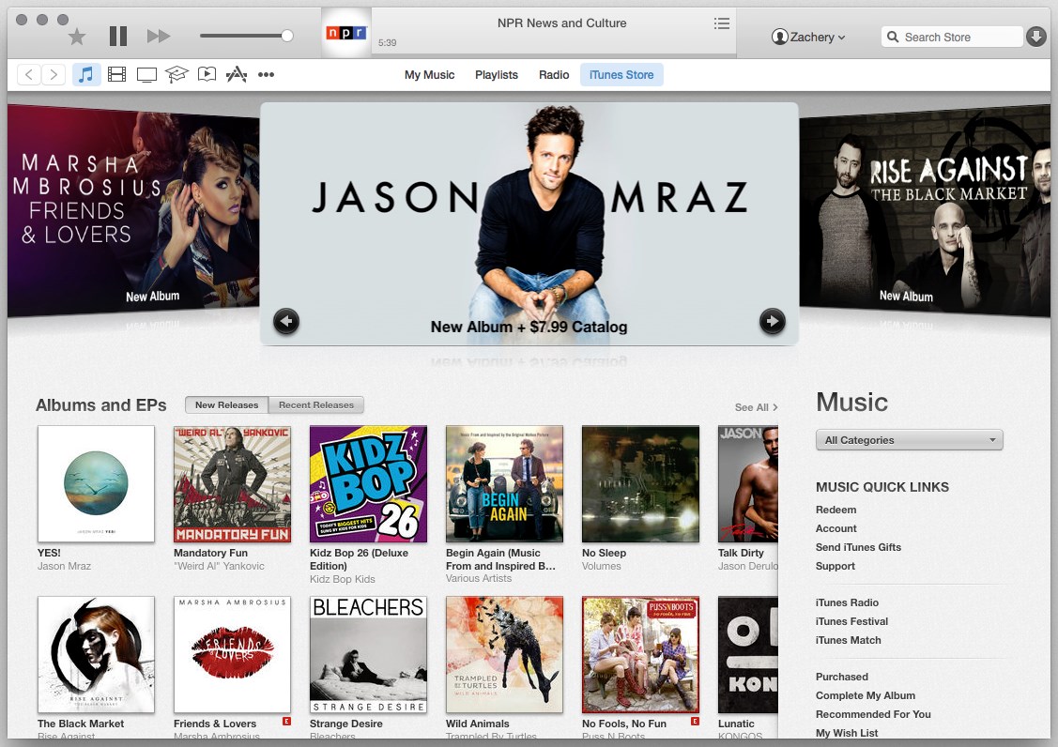Select the iTunes Store tab
This screenshot has width=1058, height=747.
(x=621, y=75)
